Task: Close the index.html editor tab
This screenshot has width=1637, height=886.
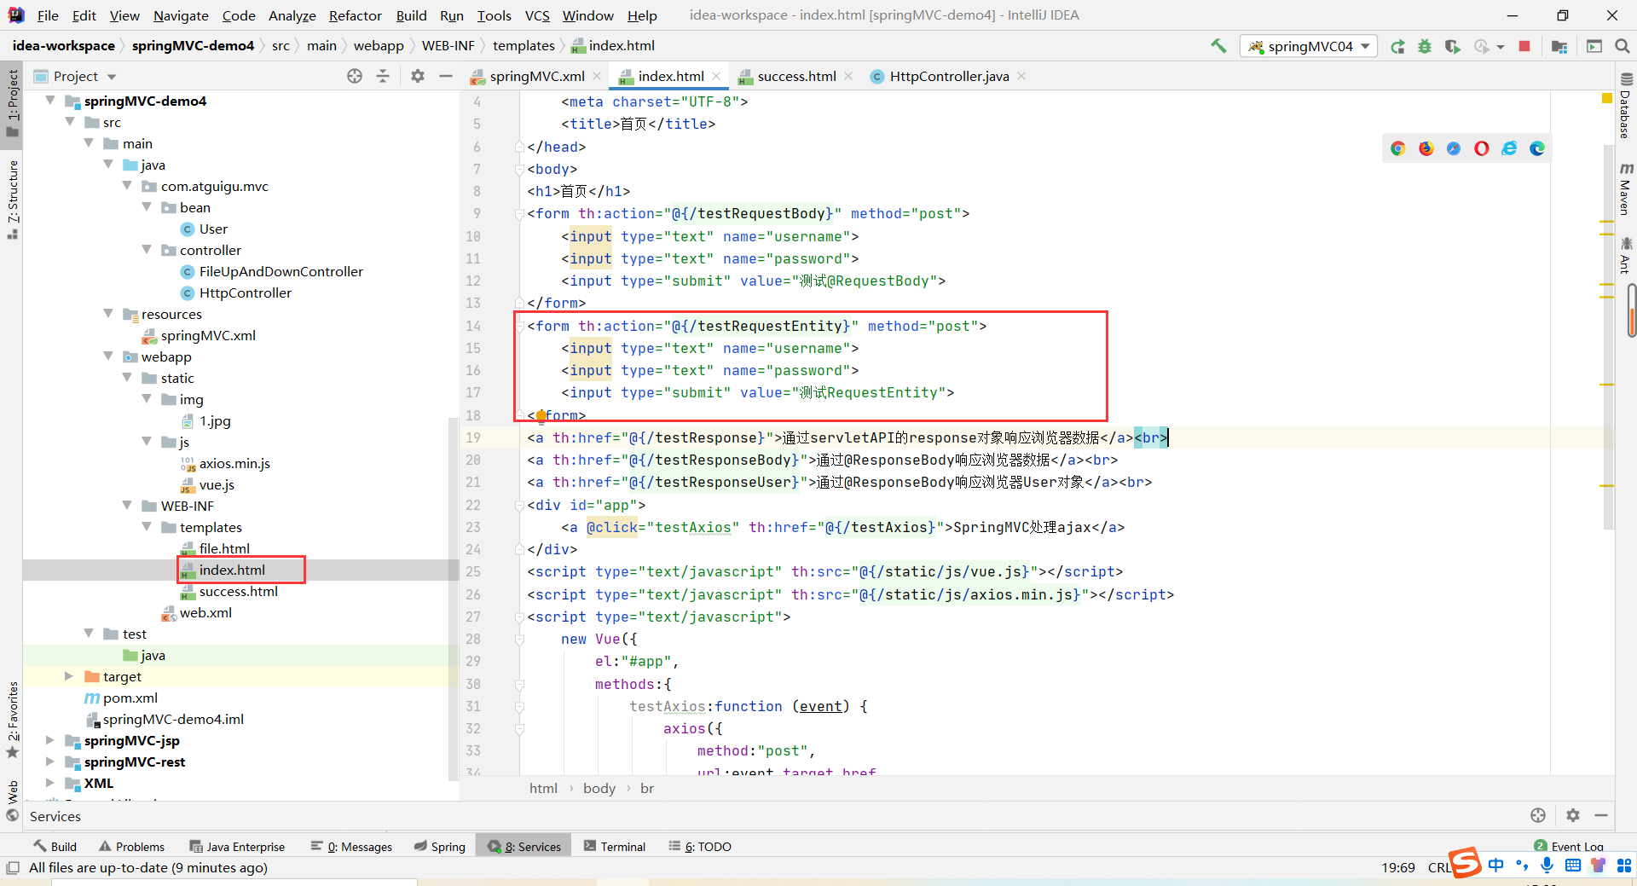Action: tap(716, 76)
